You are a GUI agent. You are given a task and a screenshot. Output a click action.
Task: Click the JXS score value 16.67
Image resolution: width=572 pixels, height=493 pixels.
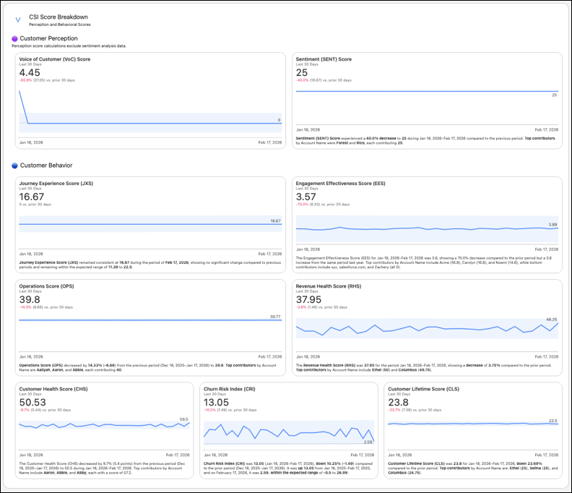coord(31,197)
